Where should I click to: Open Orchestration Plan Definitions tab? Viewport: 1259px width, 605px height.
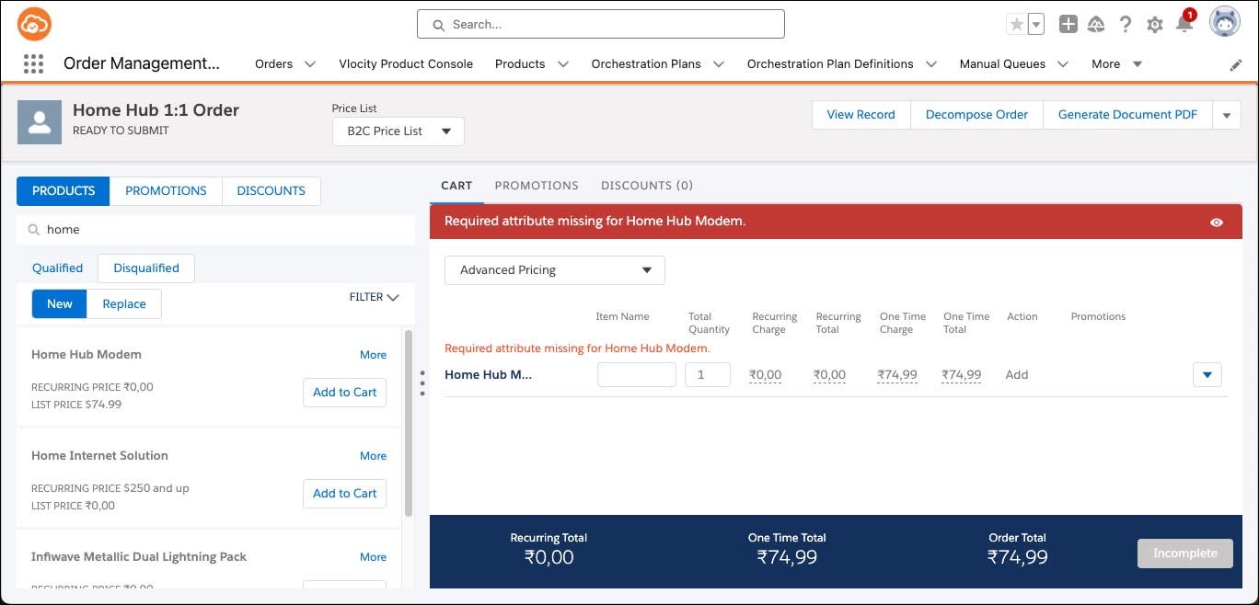pyautogui.click(x=830, y=64)
